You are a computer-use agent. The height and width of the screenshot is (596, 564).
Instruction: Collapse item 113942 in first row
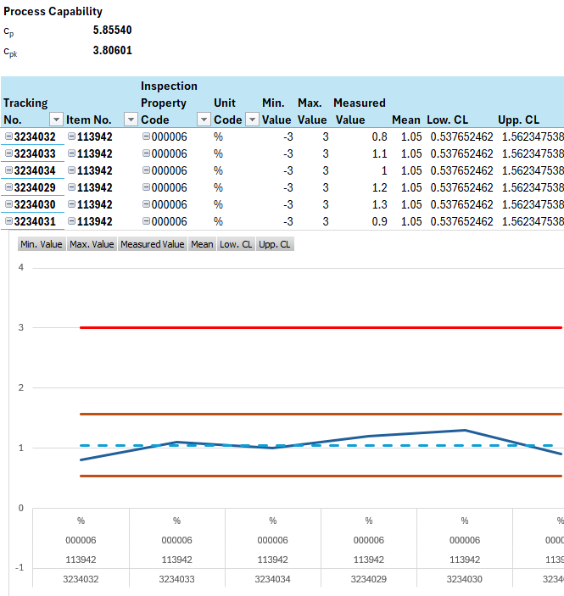(x=72, y=136)
